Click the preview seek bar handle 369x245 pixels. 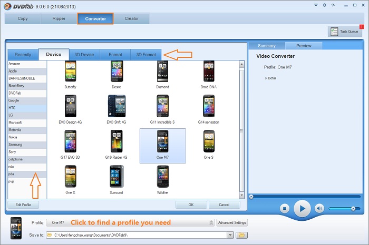(251, 197)
